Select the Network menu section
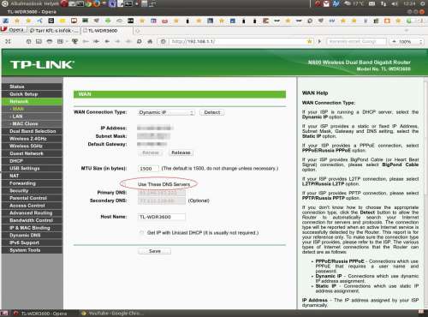This screenshot has height=317, width=428. coord(32,101)
